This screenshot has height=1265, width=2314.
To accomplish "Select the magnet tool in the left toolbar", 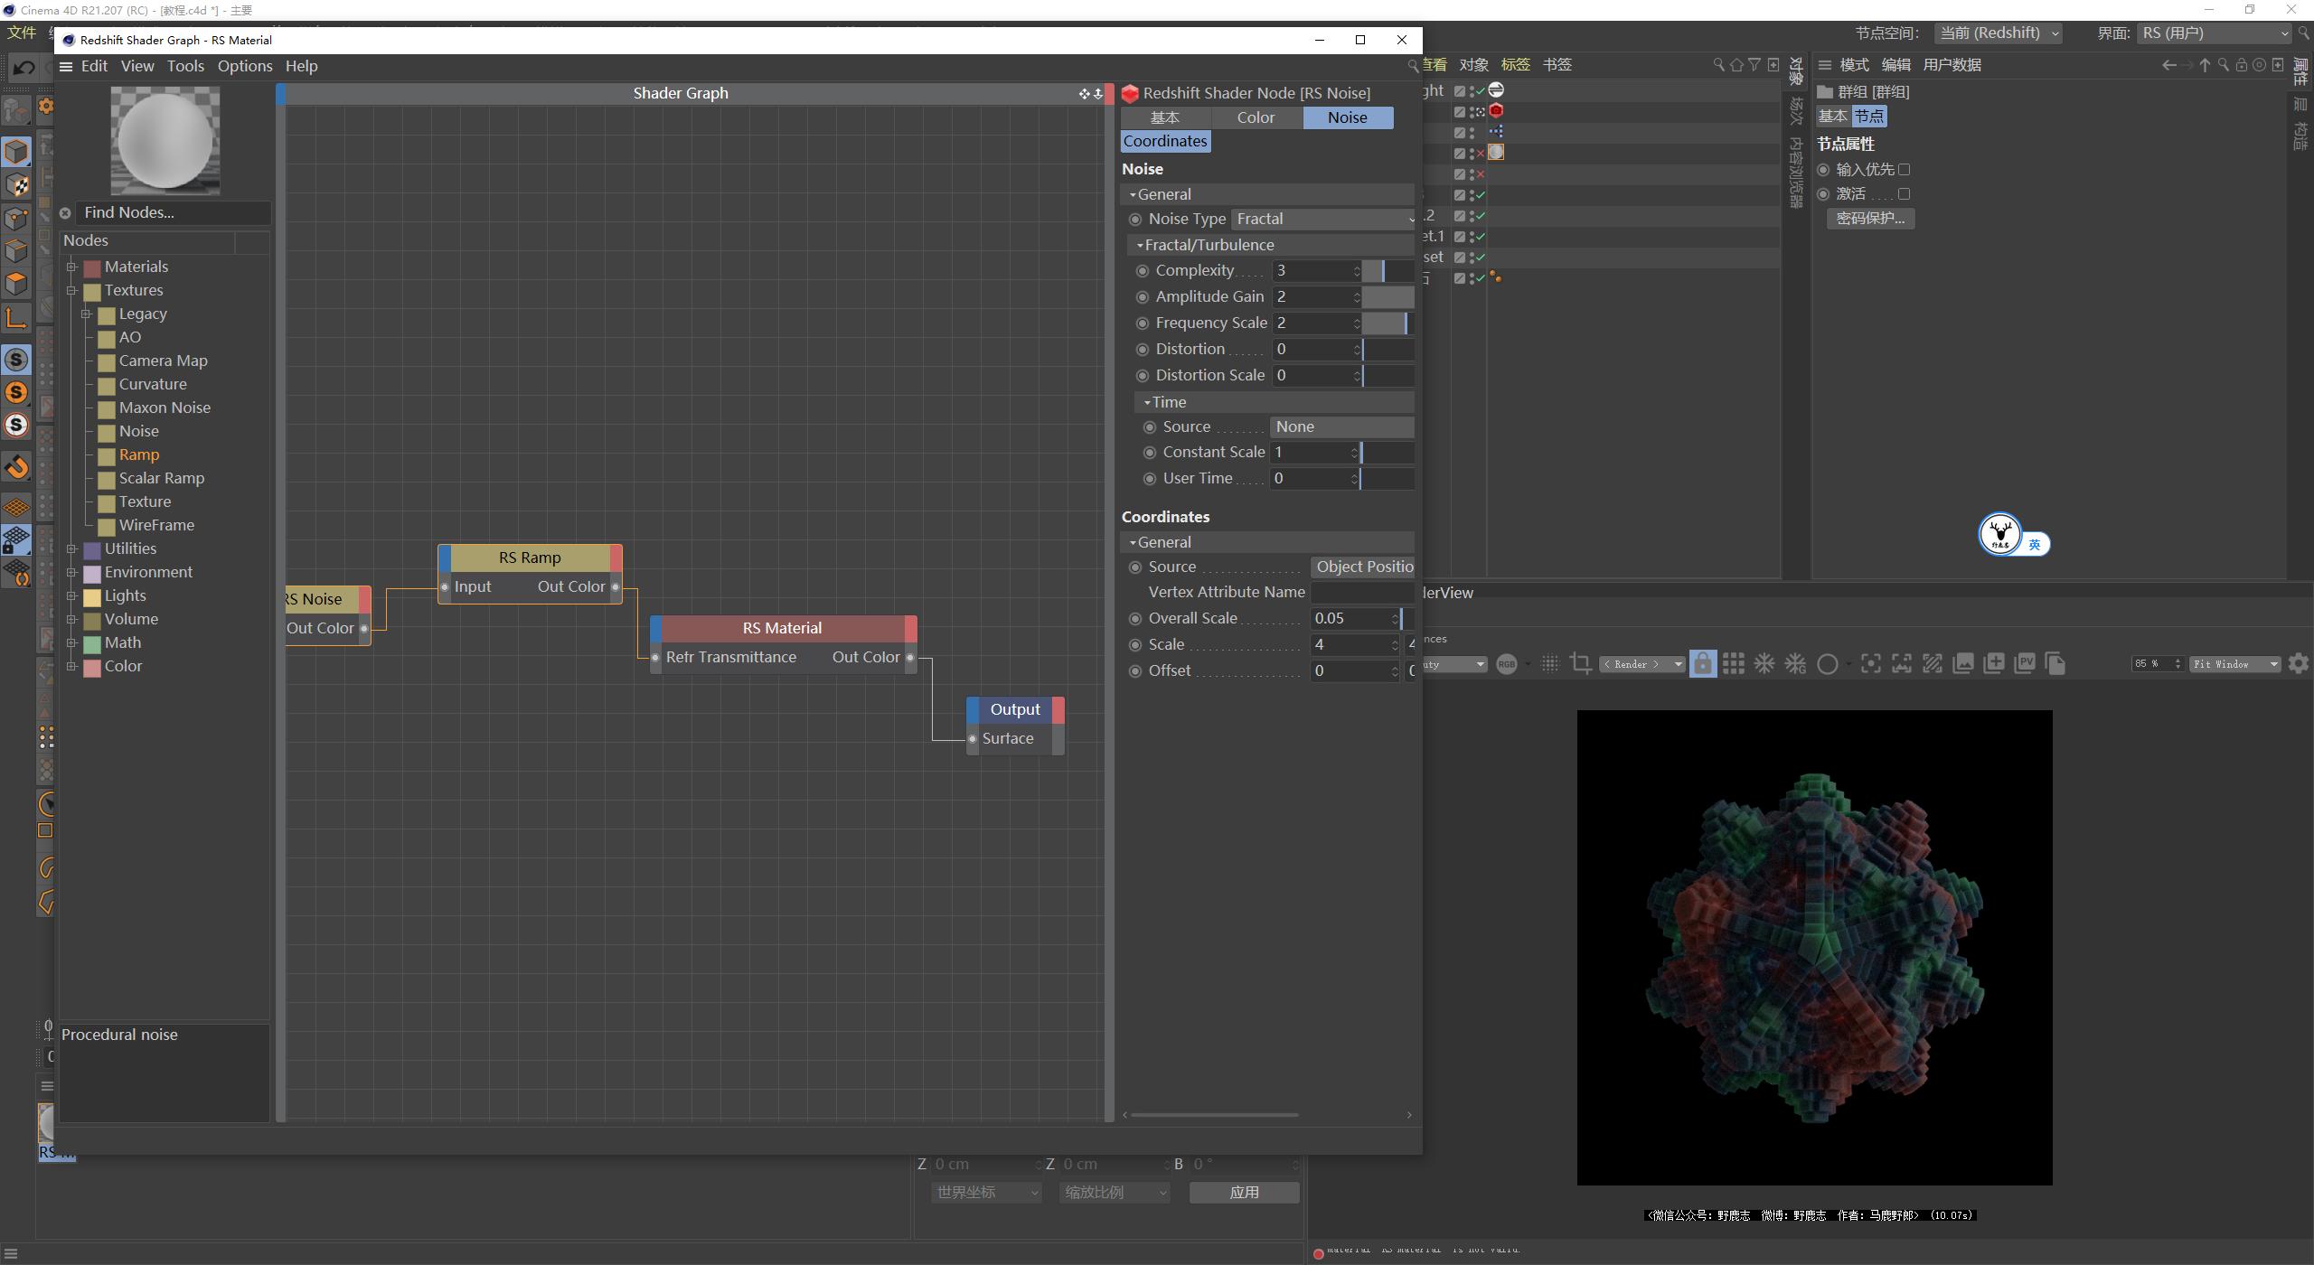I will (18, 468).
